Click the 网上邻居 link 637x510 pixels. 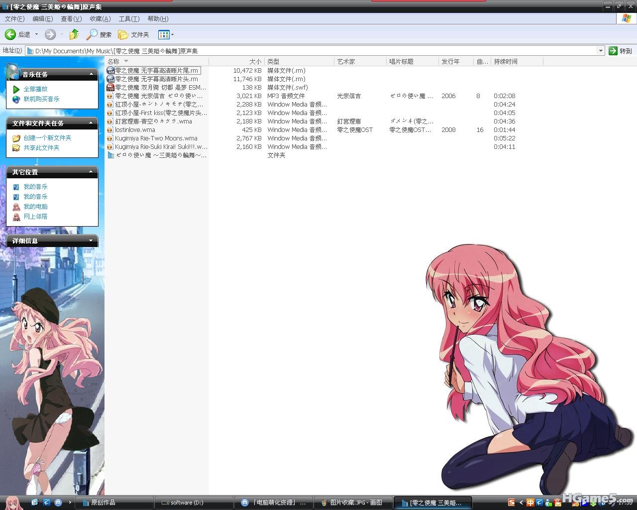coord(36,217)
